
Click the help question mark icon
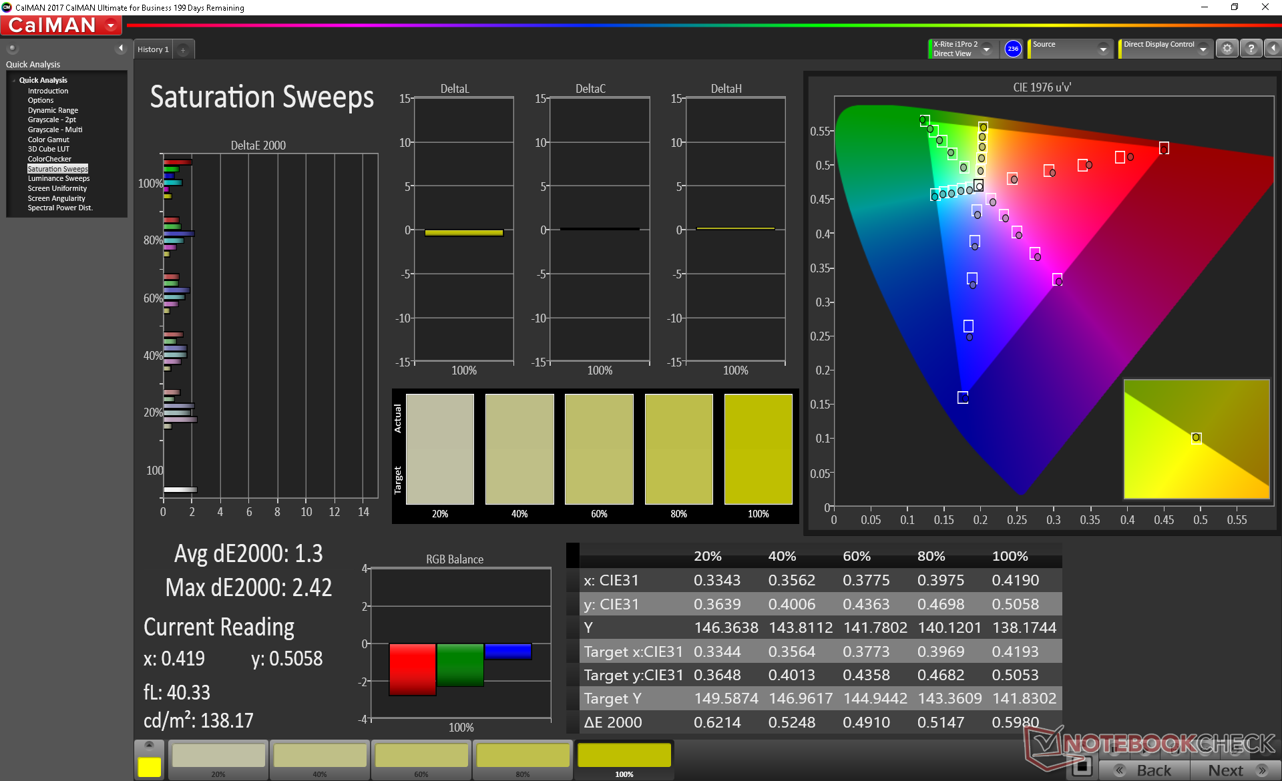[x=1251, y=49]
